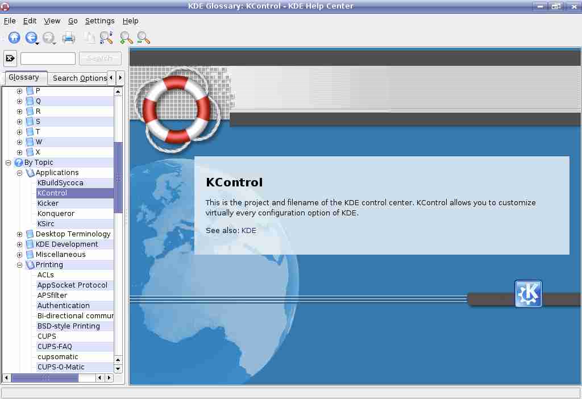
Task: Open back-history dropdown arrow
Action: pyautogui.click(x=38, y=44)
